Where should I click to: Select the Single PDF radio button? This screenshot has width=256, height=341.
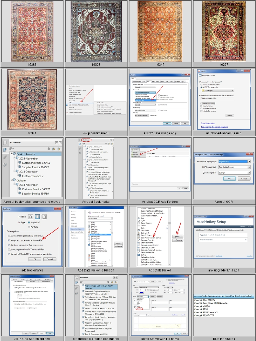pyautogui.click(x=29, y=223)
